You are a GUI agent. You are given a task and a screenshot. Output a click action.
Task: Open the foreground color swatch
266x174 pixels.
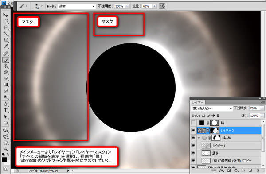[4, 159]
